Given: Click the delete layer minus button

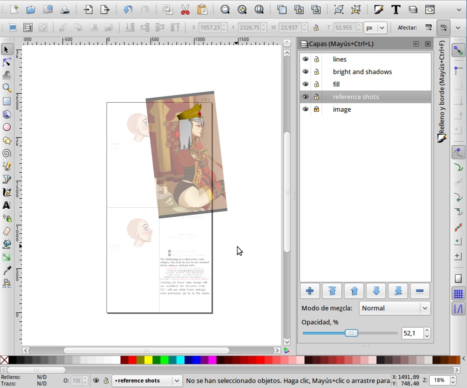Looking at the screenshot, I should point(419,291).
